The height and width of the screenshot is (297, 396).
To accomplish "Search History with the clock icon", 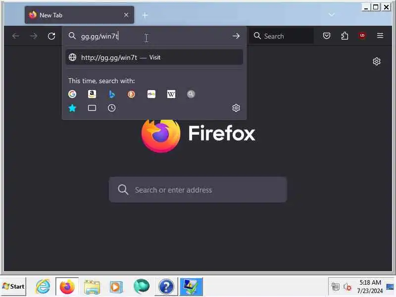I will pyautogui.click(x=112, y=108).
